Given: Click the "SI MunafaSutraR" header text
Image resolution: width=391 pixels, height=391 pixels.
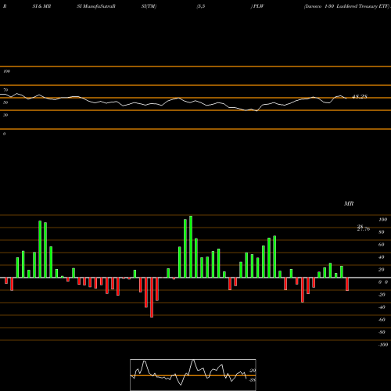Looking at the screenshot, I should coord(96,6).
